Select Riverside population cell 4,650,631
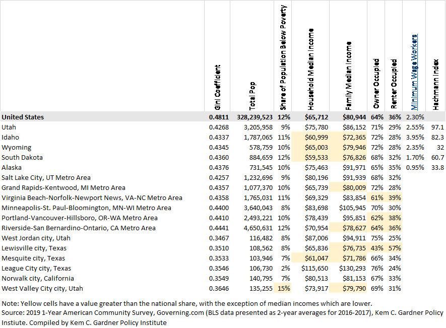The height and width of the screenshot is (328, 446). (258, 228)
